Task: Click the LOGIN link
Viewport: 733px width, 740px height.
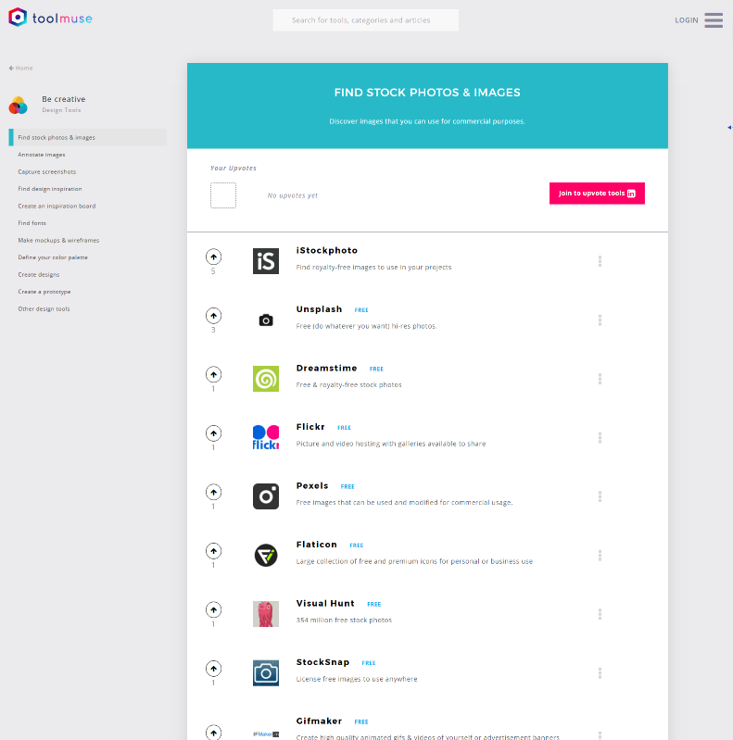Action: (x=687, y=20)
